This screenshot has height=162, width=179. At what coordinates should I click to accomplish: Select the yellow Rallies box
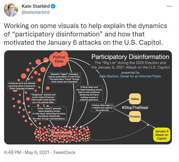pos(135,99)
